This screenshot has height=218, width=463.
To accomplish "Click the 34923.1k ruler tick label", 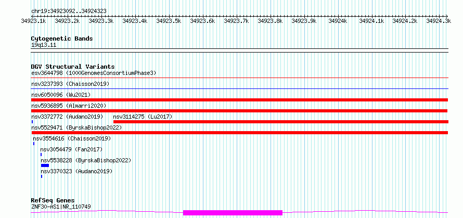I will click(x=33, y=21).
